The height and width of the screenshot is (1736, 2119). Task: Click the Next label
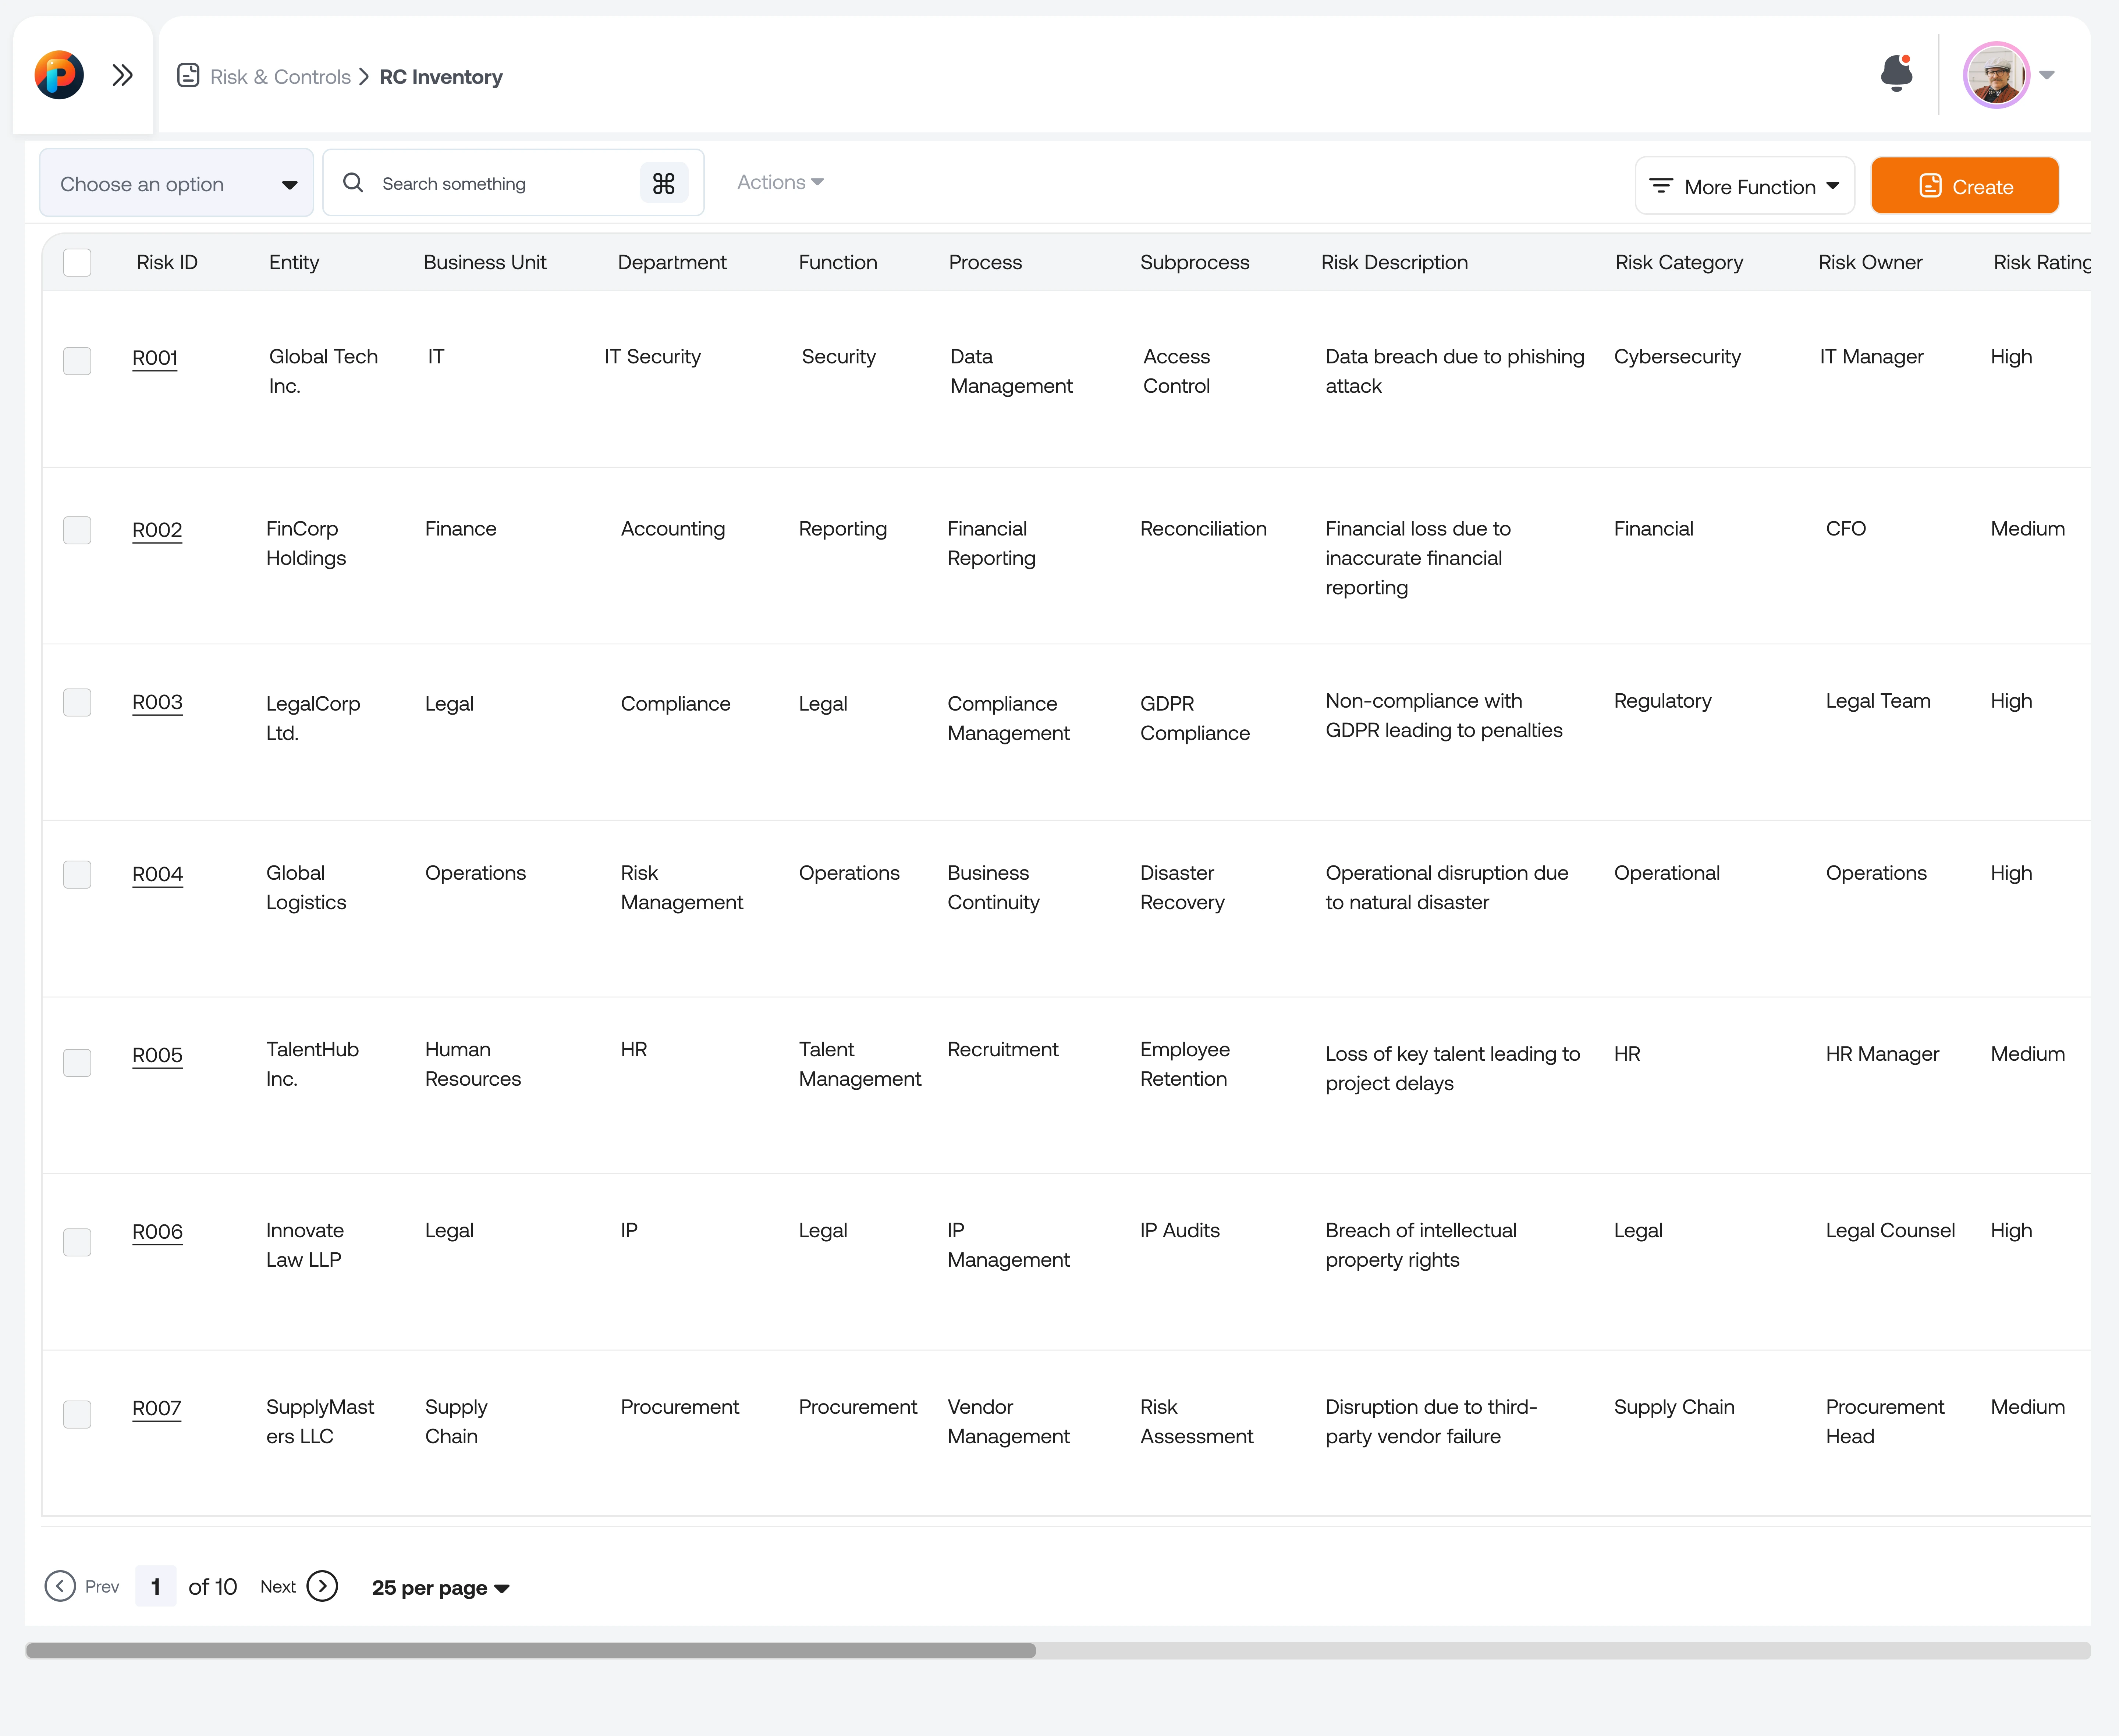pos(278,1587)
